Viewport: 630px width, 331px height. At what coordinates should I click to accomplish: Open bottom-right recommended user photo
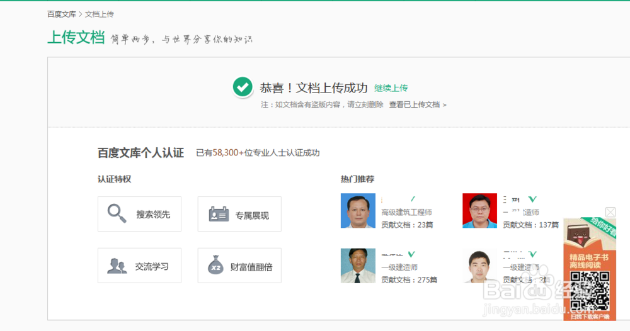(x=479, y=266)
